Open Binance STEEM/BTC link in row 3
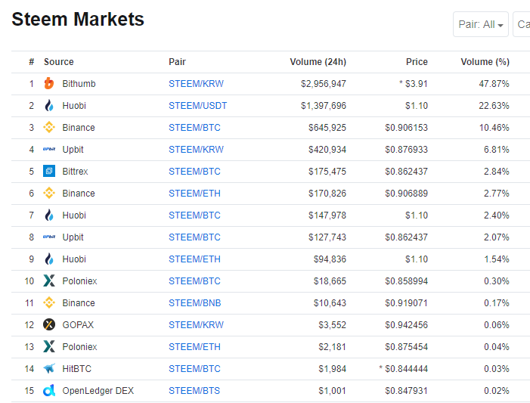This screenshot has width=530, height=403. pyautogui.click(x=194, y=128)
